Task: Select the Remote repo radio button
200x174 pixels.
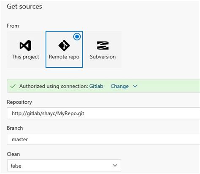Action: [77, 37]
